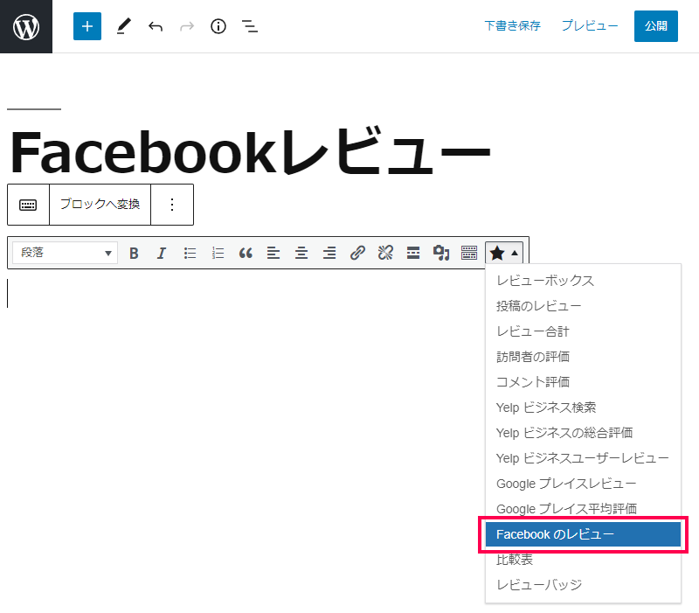Choose 比較表 from the menu
Viewport: 699px width, 613px height.
point(583,560)
